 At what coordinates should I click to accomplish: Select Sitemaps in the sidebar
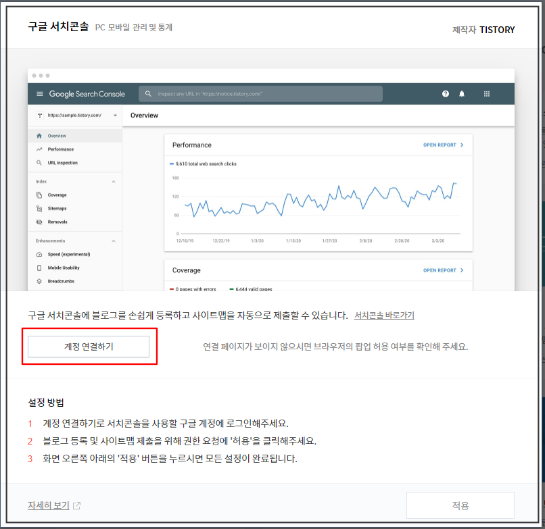coord(75,208)
